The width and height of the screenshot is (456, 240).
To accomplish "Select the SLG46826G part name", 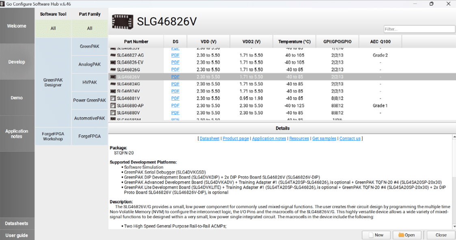I will coord(128,70).
